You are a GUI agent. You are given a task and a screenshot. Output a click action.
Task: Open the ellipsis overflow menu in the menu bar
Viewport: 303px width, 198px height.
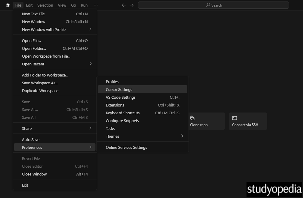tap(96, 5)
